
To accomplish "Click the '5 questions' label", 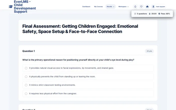I will [x=142, y=14].
